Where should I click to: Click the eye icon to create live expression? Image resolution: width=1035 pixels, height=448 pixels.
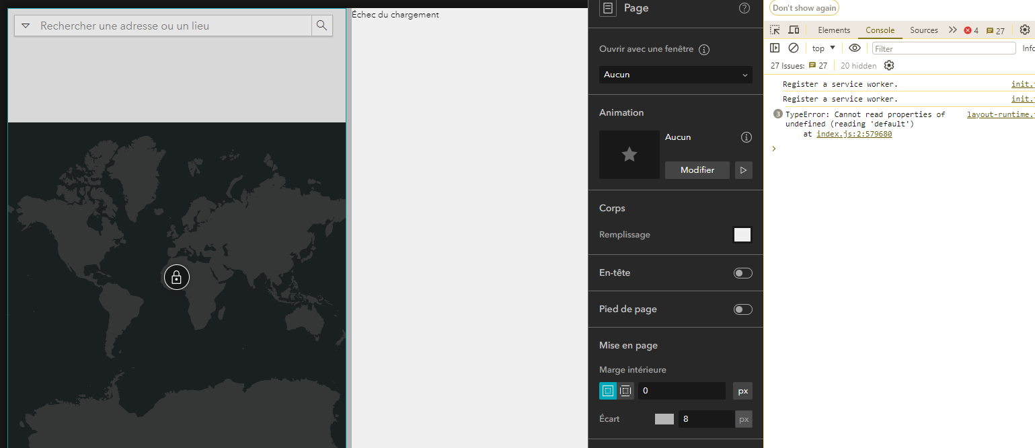pos(855,48)
